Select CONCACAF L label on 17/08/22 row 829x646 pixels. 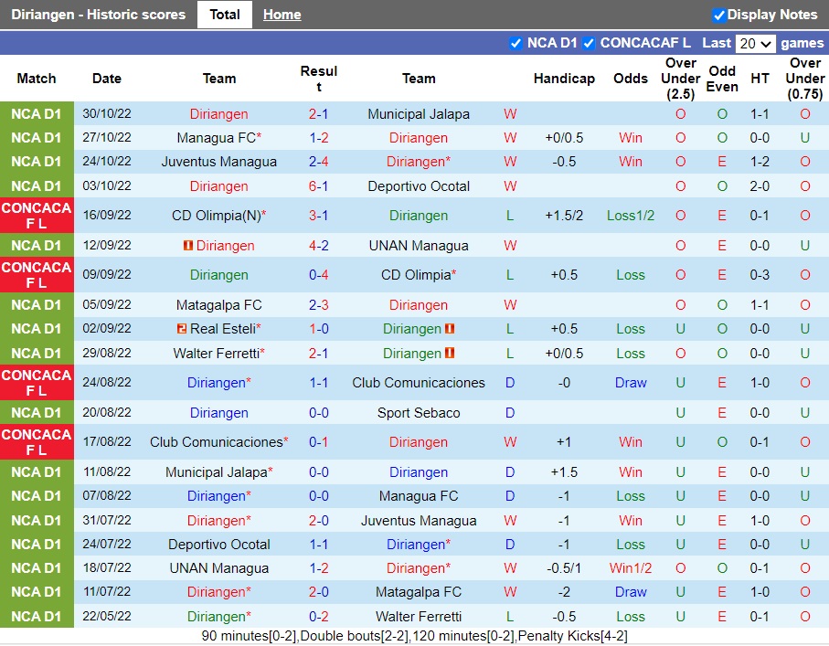(x=37, y=442)
